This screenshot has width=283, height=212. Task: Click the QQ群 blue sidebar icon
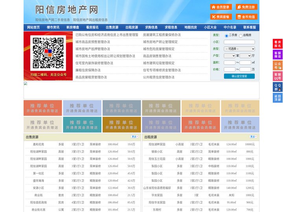pos(277,87)
